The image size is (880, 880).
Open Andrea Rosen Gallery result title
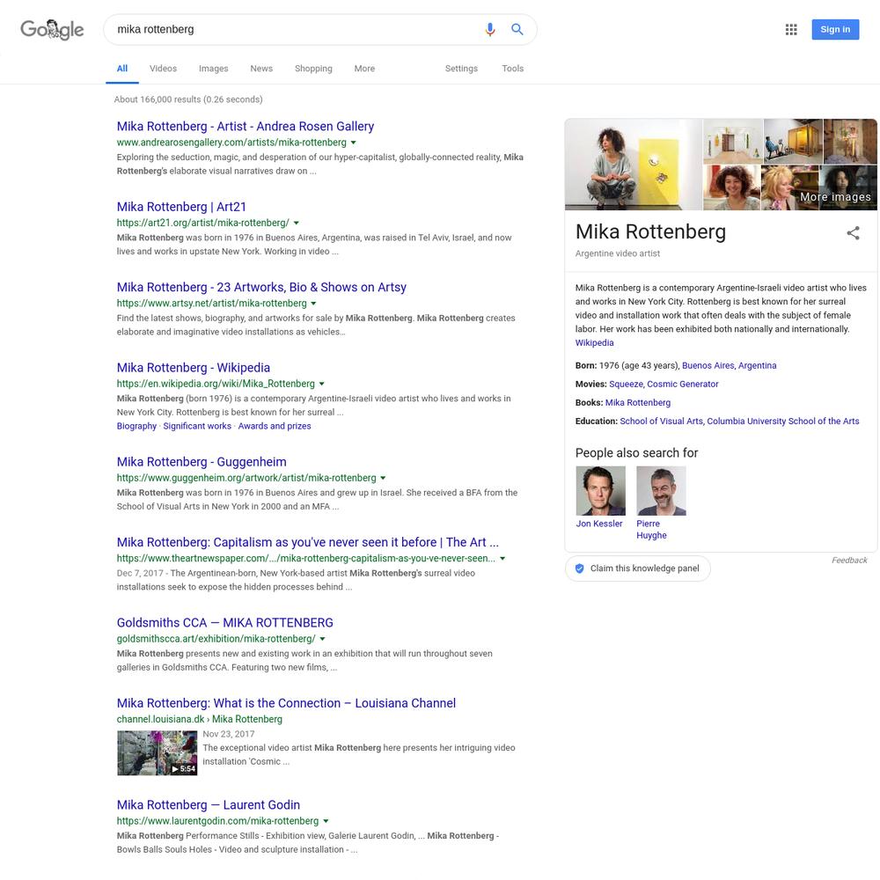click(x=246, y=126)
